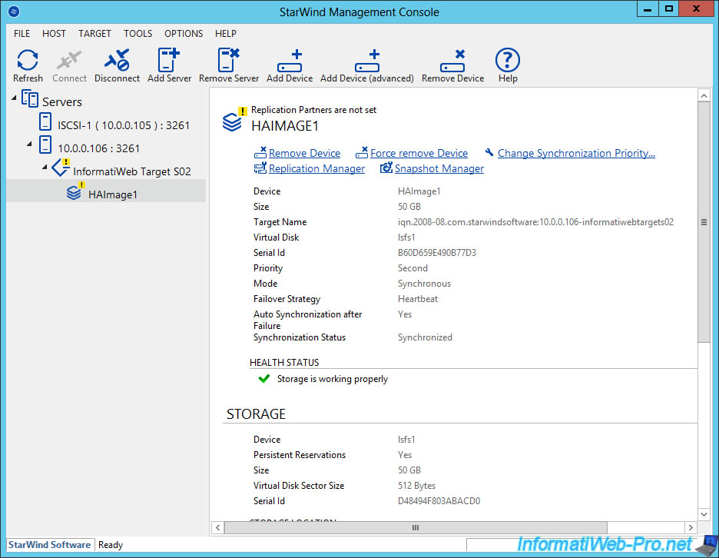The image size is (719, 558).
Task: Click the Add Device (advanced) icon
Action: 367,61
